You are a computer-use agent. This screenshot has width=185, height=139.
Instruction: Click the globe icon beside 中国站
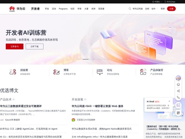[153, 2]
